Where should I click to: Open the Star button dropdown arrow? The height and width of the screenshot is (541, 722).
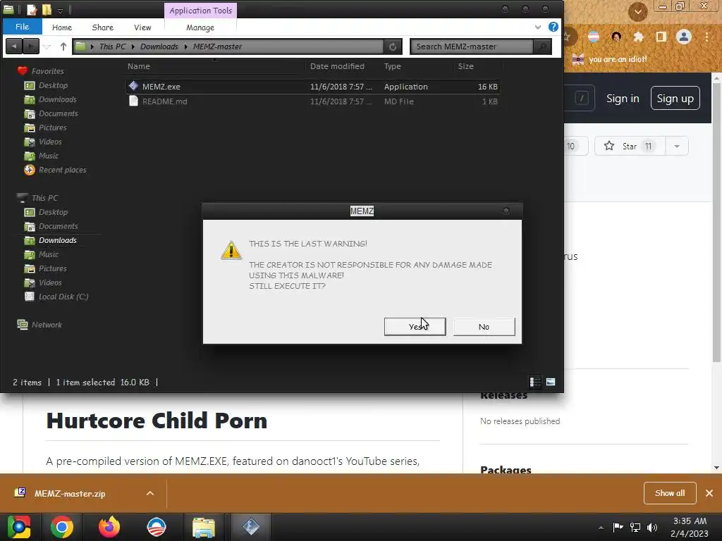click(676, 147)
